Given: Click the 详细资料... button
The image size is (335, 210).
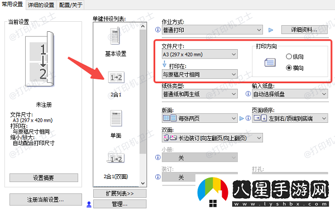Looking at the screenshot, I should (304, 30).
